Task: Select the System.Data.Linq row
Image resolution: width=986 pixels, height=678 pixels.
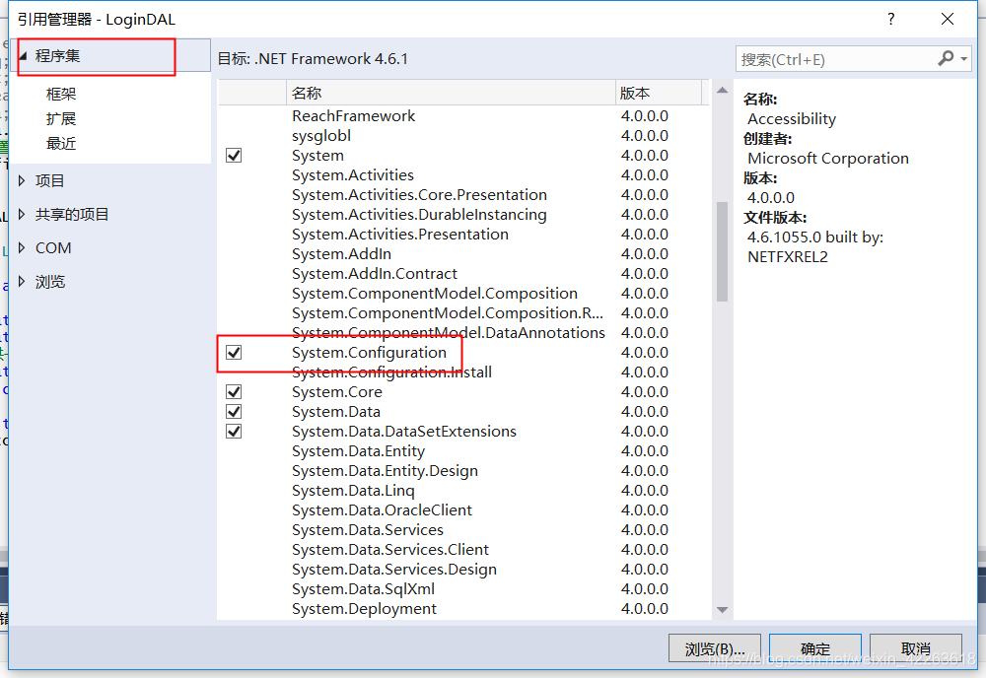Action: 463,491
